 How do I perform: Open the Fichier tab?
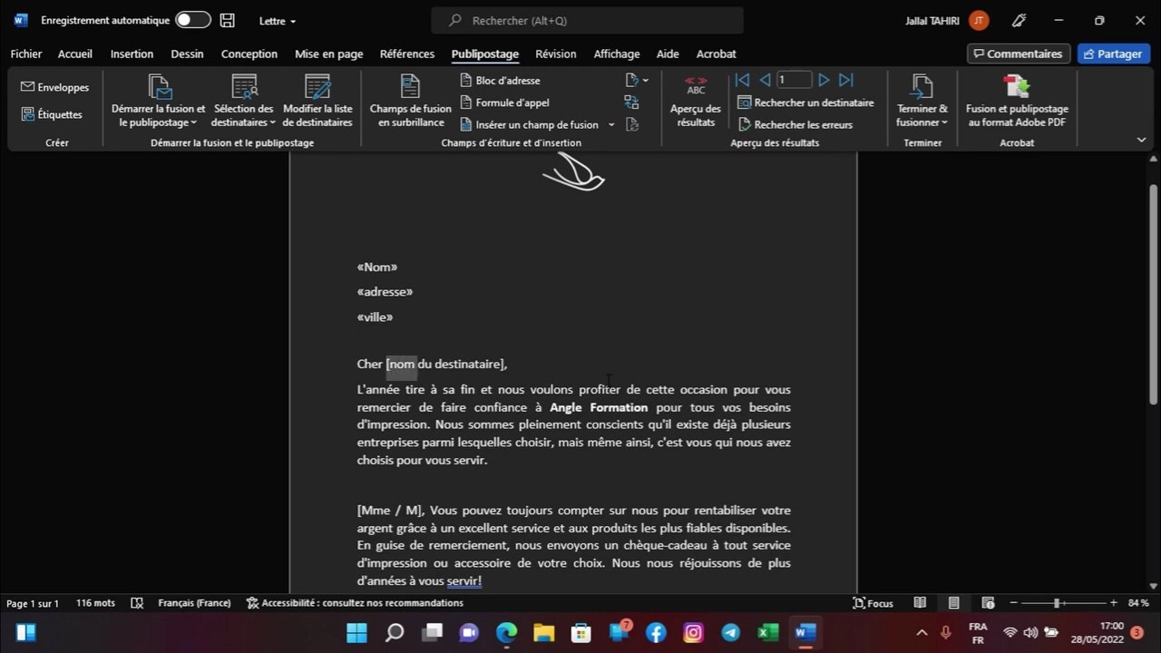coord(26,54)
